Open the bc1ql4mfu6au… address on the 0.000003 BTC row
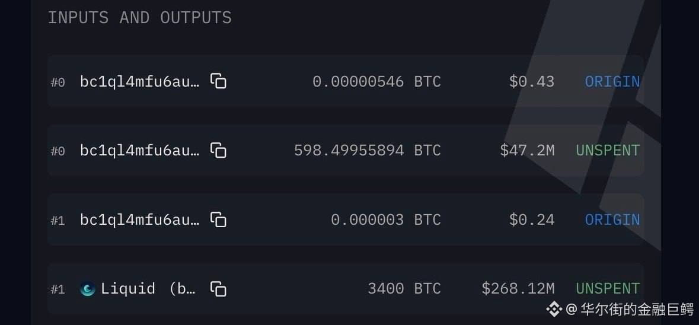Viewport: 699px width, 325px height. (140, 220)
